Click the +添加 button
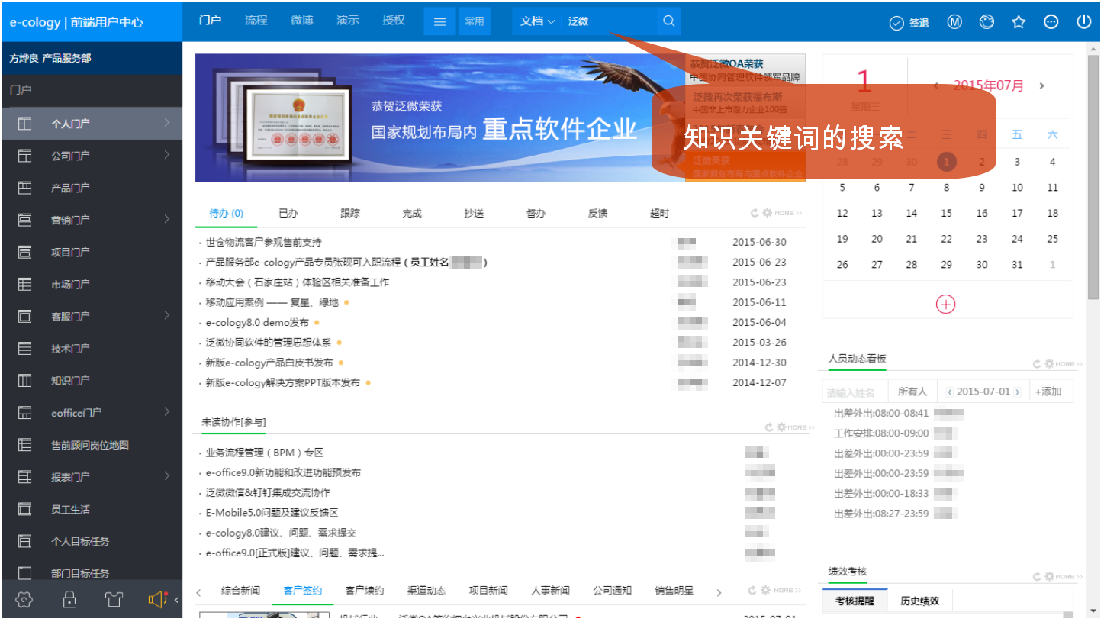Screen dimensions: 1104x622 pos(1048,392)
